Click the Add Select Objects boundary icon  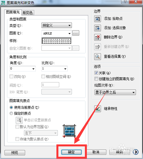pyautogui.click(x=98, y=28)
